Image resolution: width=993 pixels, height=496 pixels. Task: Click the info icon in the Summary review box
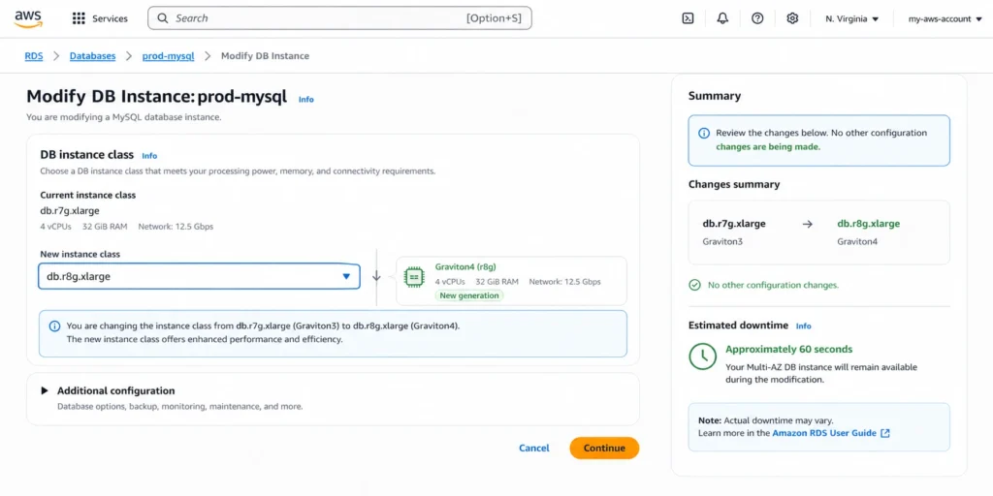(x=704, y=134)
